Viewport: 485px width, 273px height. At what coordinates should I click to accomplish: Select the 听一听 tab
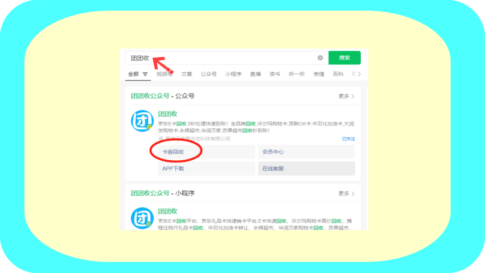pyautogui.click(x=297, y=74)
